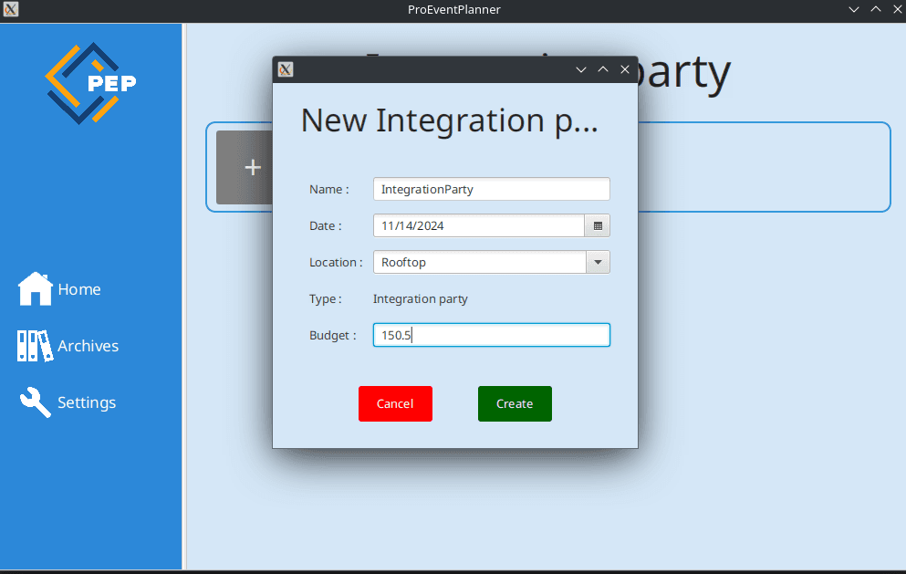Open Settings from the sidebar

click(87, 402)
